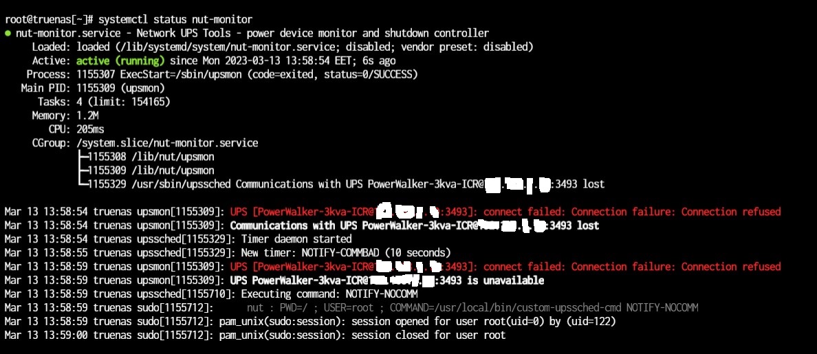Click the Tasks: 4 (limit: 154165) line
Screen dimensions: 817x354
tap(104, 102)
